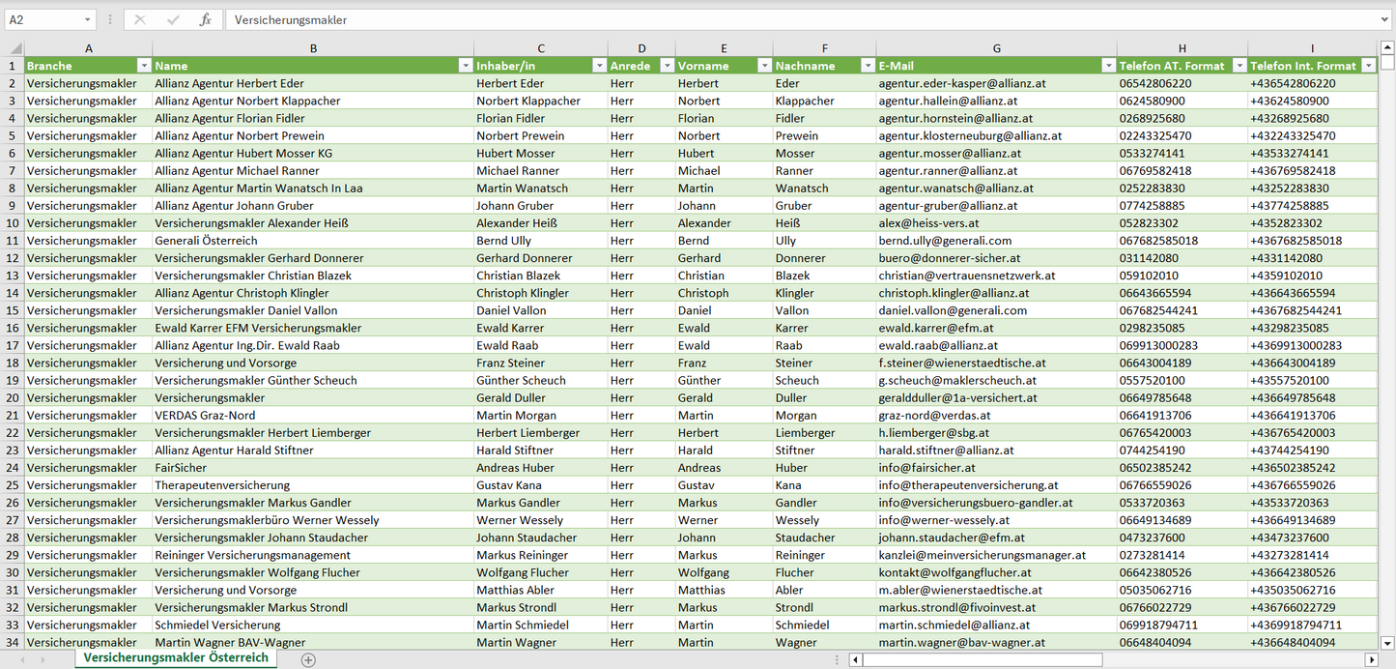The width and height of the screenshot is (1396, 669).
Task: Click the Enter checkmark icon in formula bar
Action: (173, 19)
